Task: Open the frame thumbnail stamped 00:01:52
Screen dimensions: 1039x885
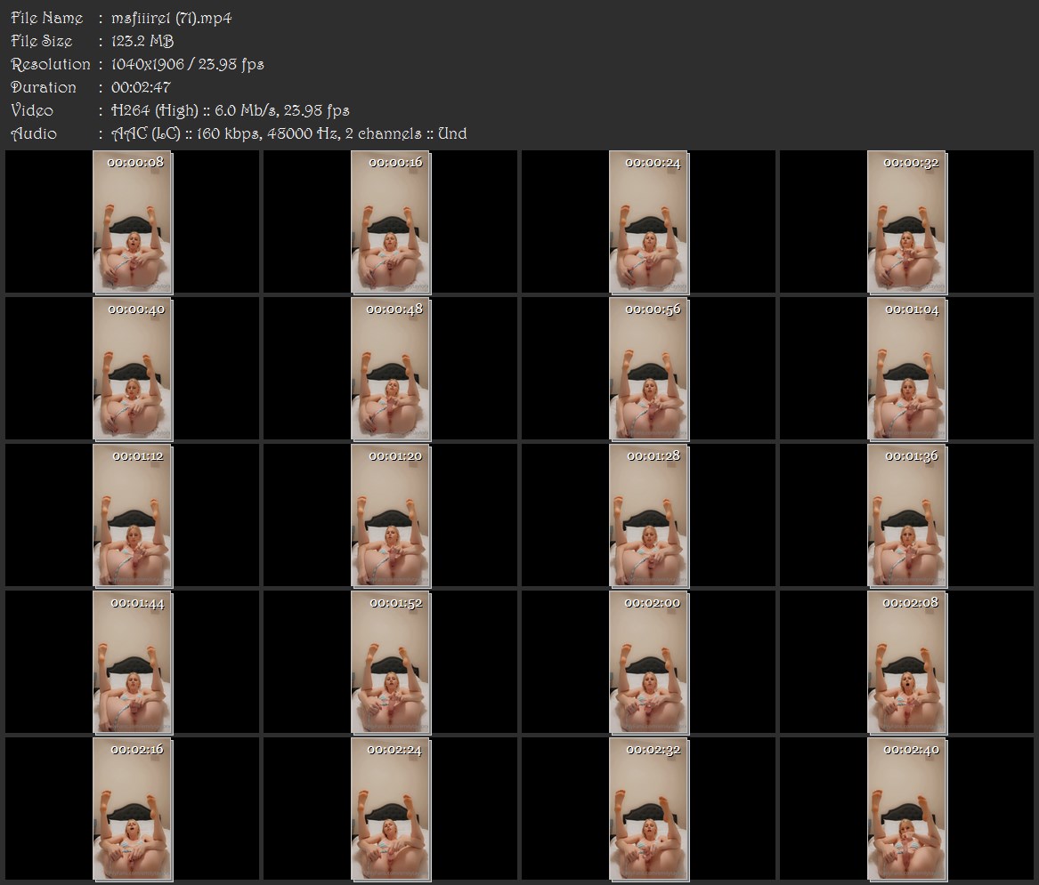Action: [391, 663]
